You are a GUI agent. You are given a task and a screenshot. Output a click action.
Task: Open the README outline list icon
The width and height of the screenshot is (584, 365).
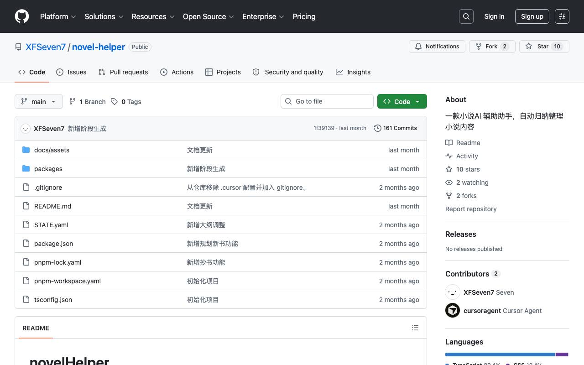tap(415, 328)
